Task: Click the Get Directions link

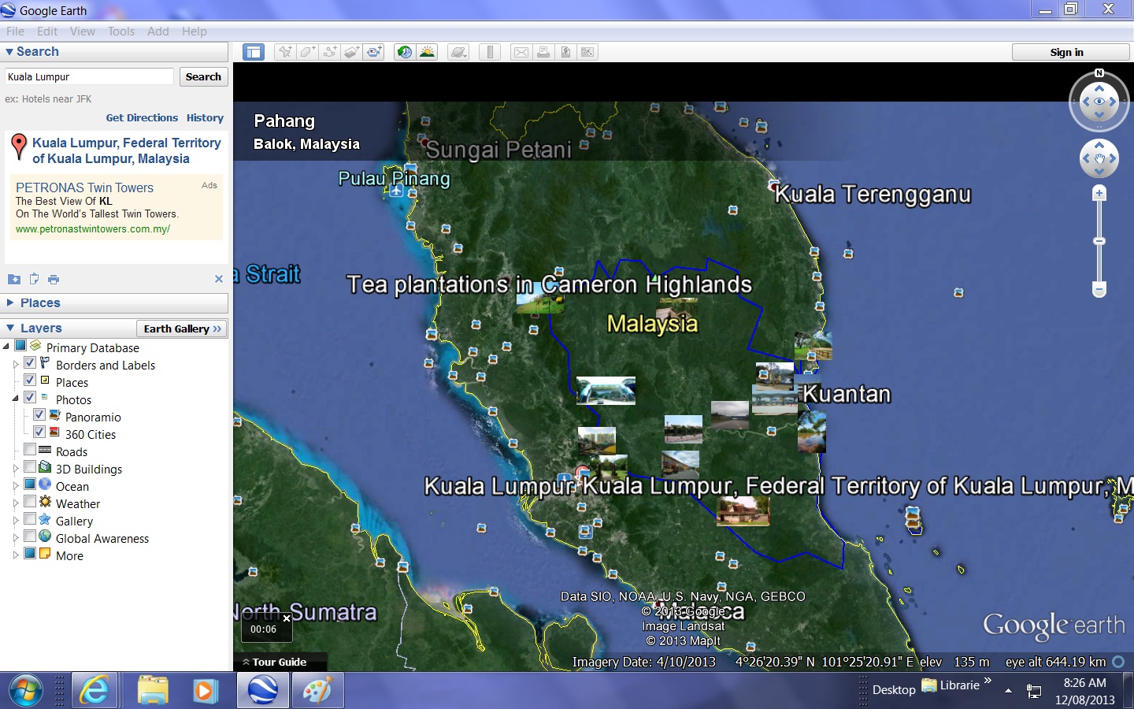Action: tap(142, 117)
